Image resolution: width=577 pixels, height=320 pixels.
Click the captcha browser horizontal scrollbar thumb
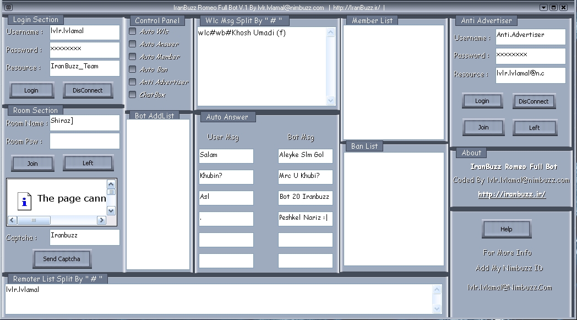(34, 220)
